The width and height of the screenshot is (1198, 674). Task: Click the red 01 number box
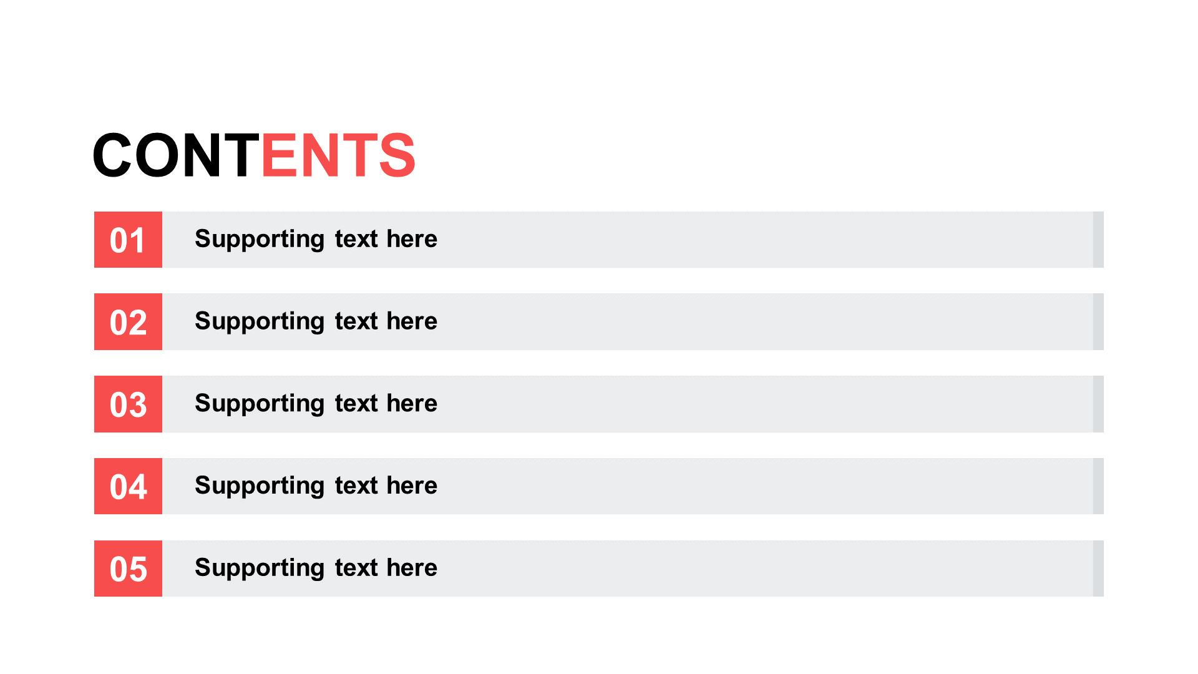click(128, 240)
